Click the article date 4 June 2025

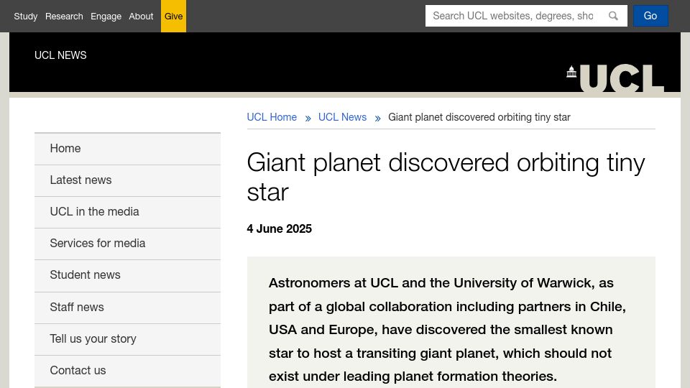point(279,228)
